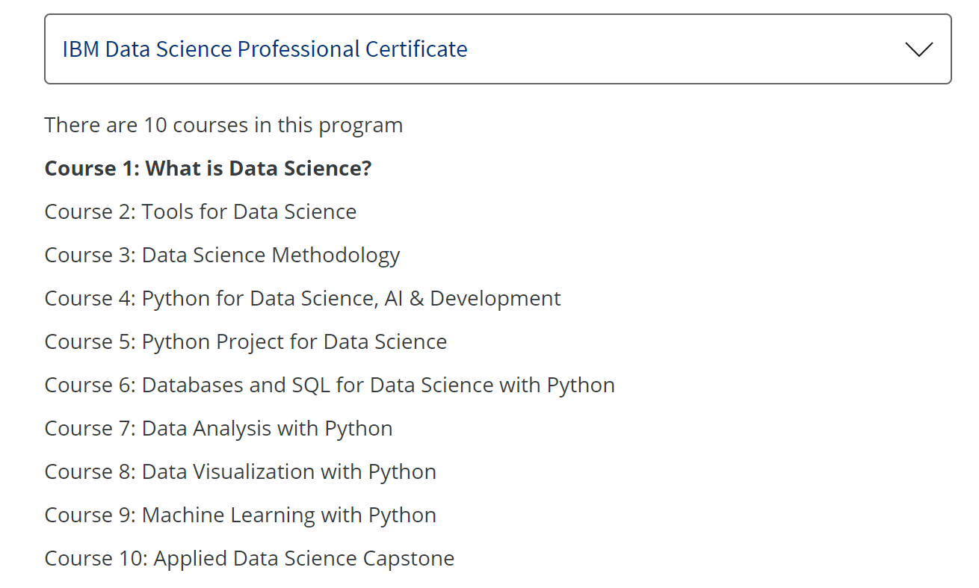Click the chevron arrow on the certificate dropdown
This screenshot has height=588, width=979.
pyautogui.click(x=918, y=50)
